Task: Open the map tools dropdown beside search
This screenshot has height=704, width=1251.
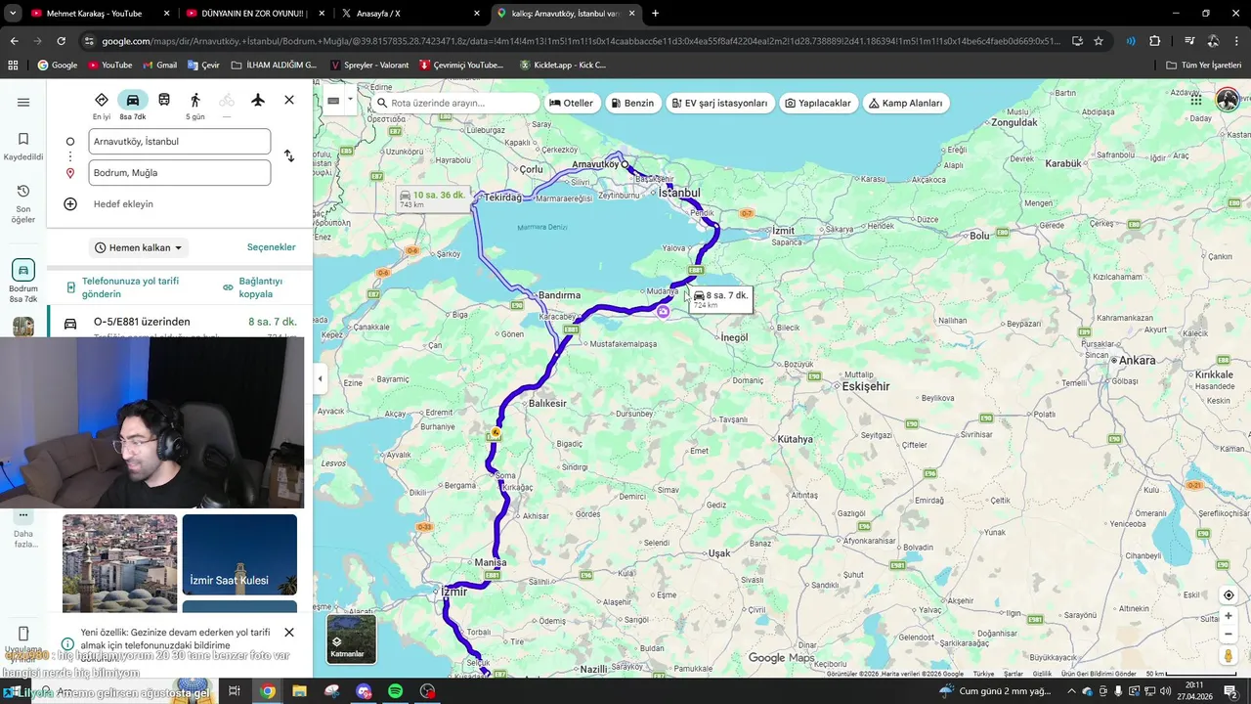Action: [349, 100]
